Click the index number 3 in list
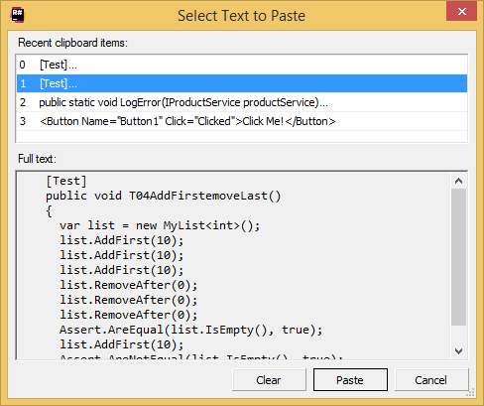 (x=23, y=121)
